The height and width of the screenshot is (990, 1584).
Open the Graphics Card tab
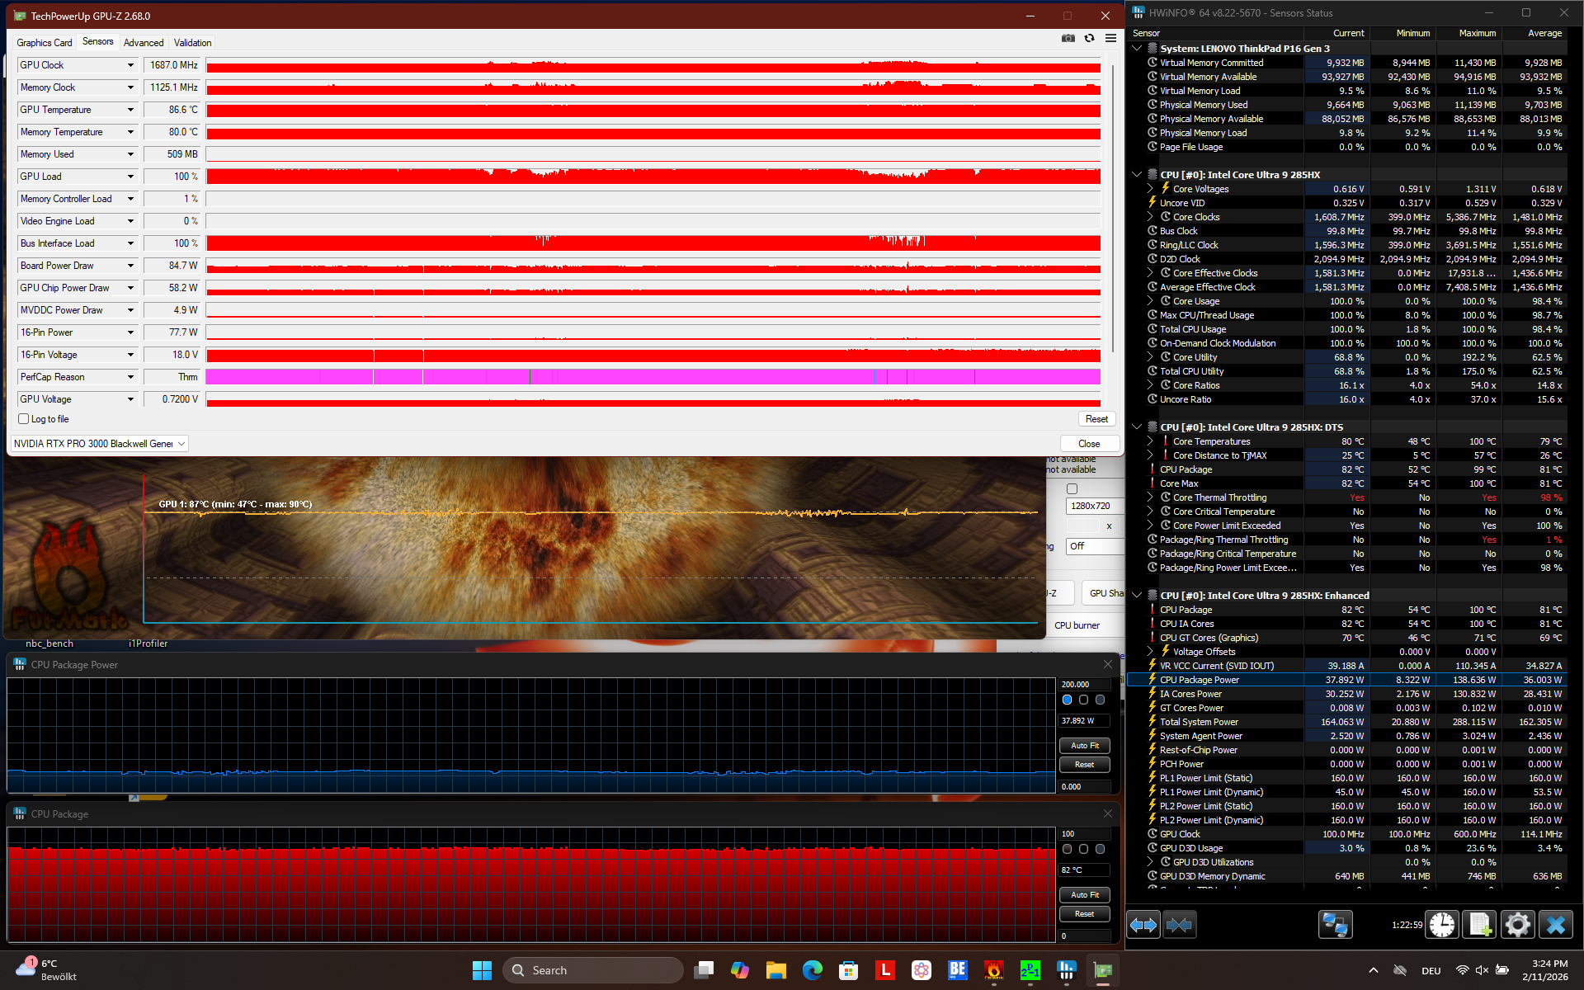pos(45,43)
